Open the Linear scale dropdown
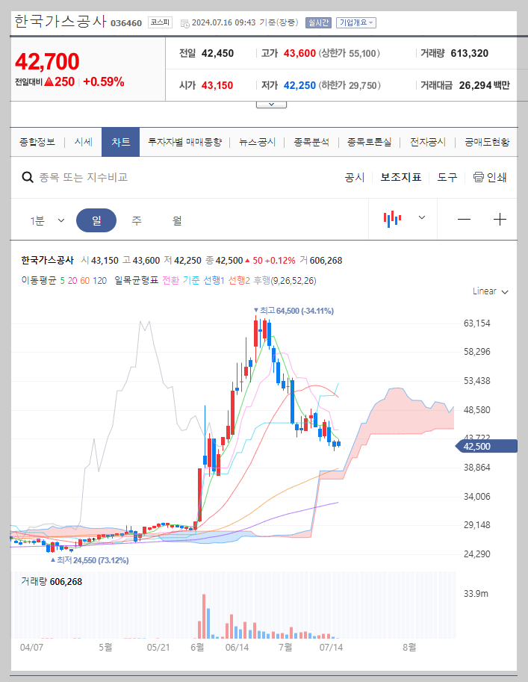Screen dimensions: 528x682 coord(491,291)
